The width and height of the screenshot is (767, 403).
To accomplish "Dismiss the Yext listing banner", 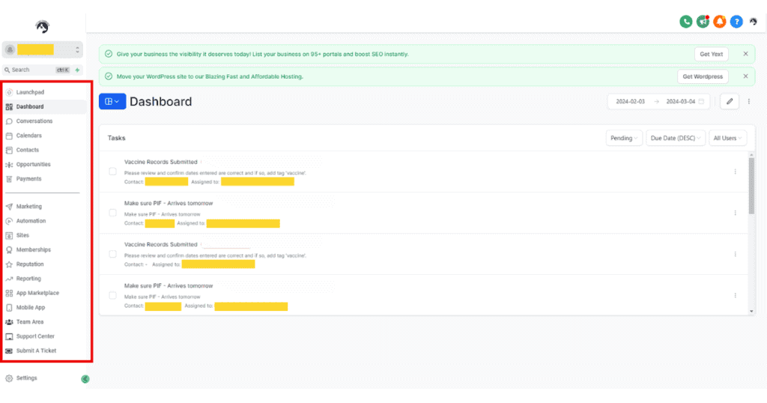I will [745, 54].
